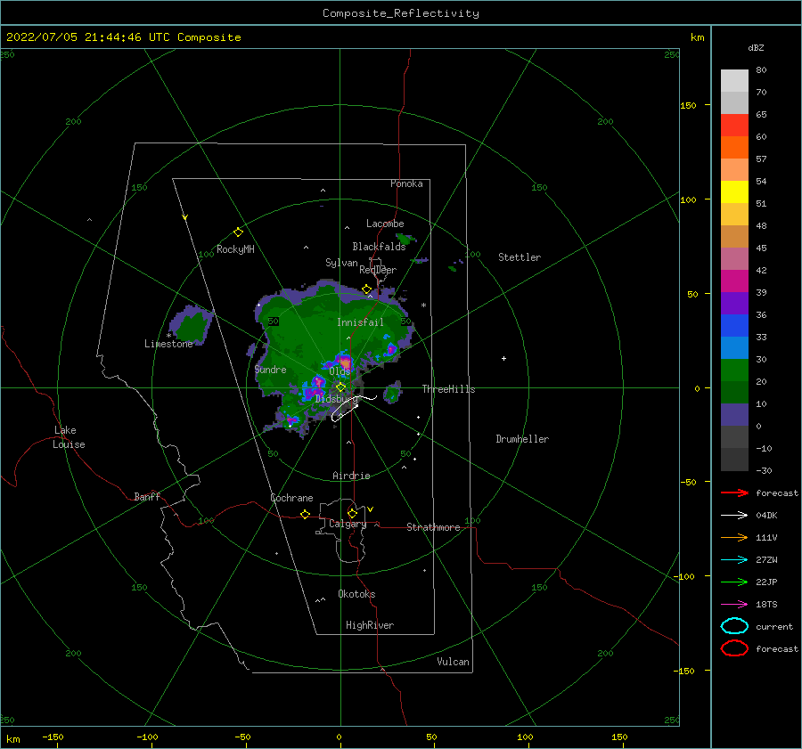Click the Sylvan town label
The image size is (802, 749).
click(341, 263)
